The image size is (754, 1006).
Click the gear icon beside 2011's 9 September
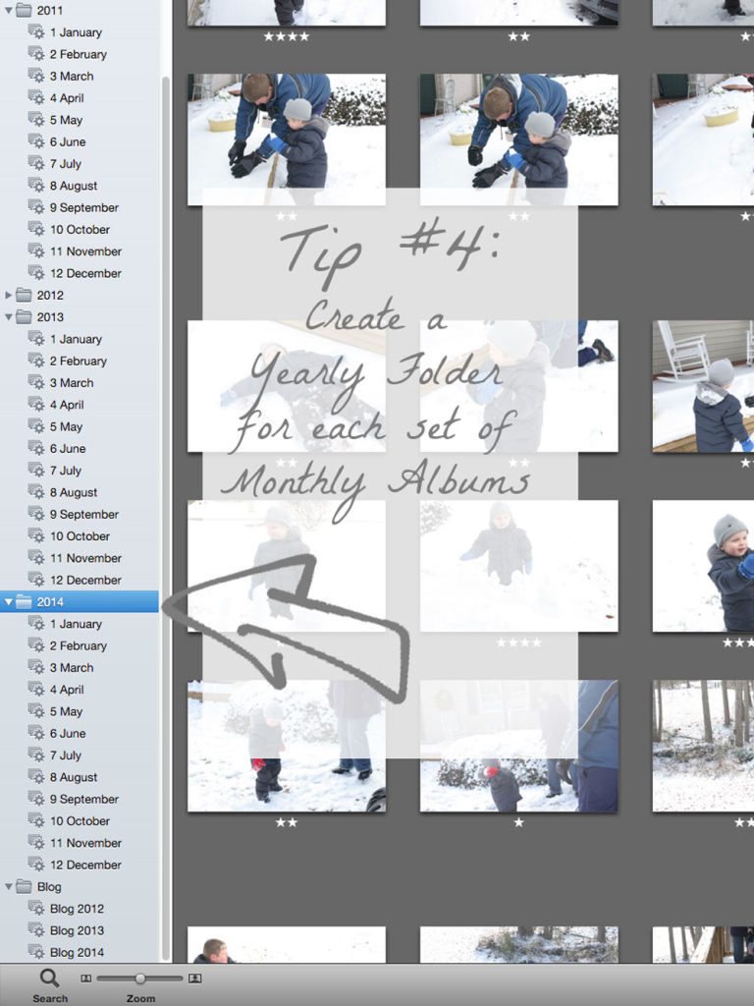point(36,207)
